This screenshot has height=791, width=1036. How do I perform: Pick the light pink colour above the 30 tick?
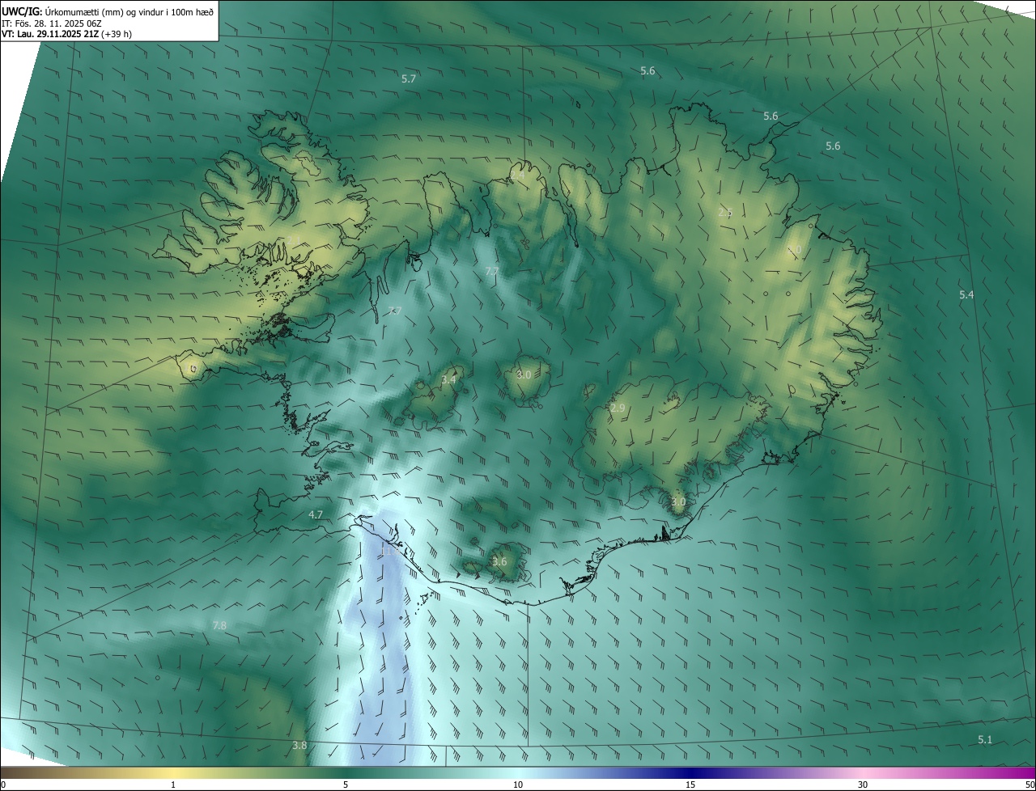point(863,772)
